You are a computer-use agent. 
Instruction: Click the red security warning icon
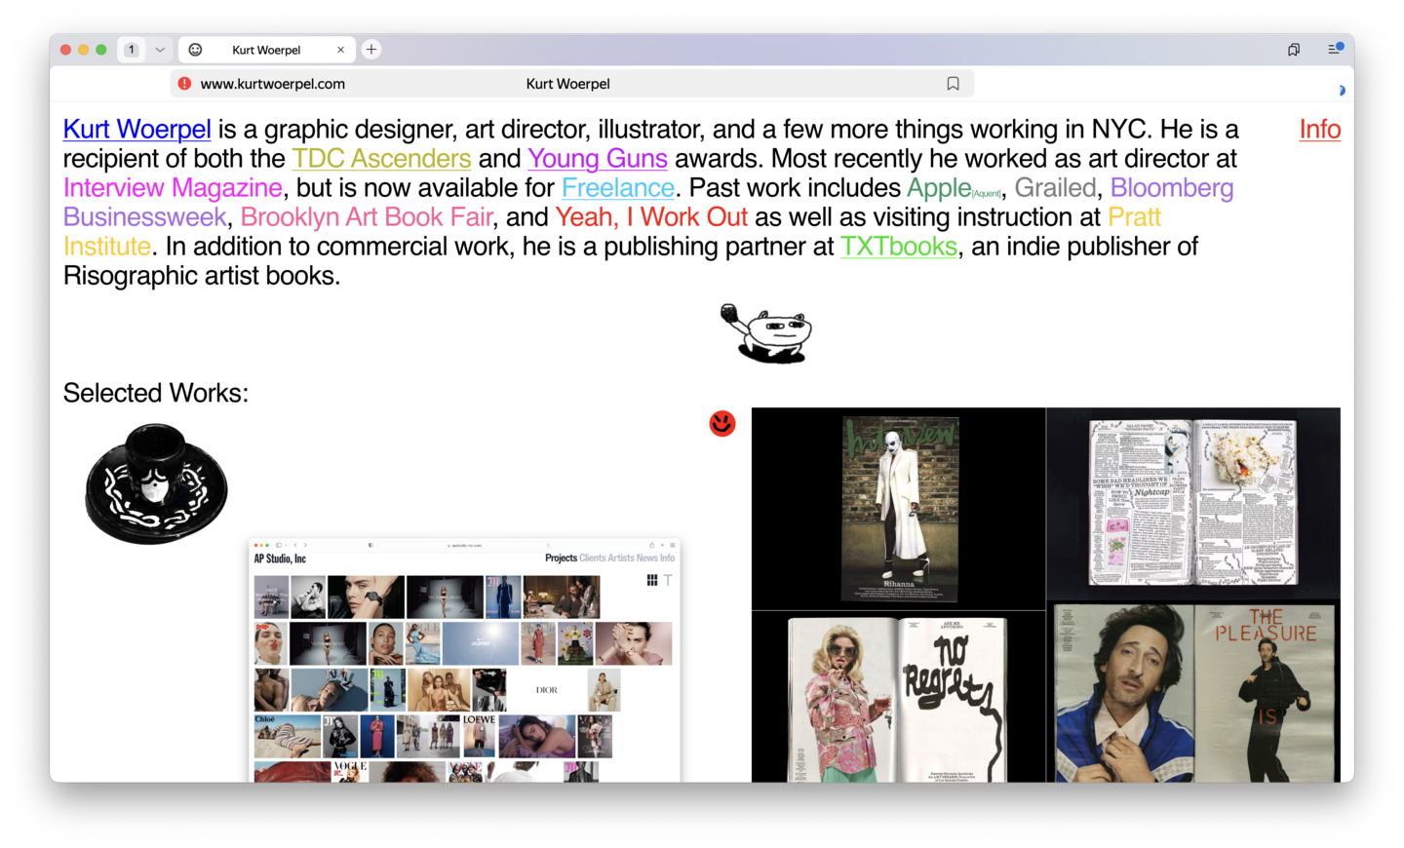(184, 84)
